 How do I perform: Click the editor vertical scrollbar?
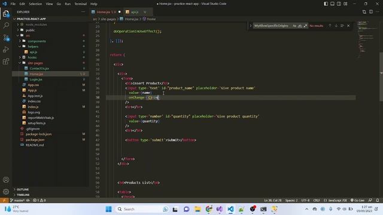tap(381, 77)
